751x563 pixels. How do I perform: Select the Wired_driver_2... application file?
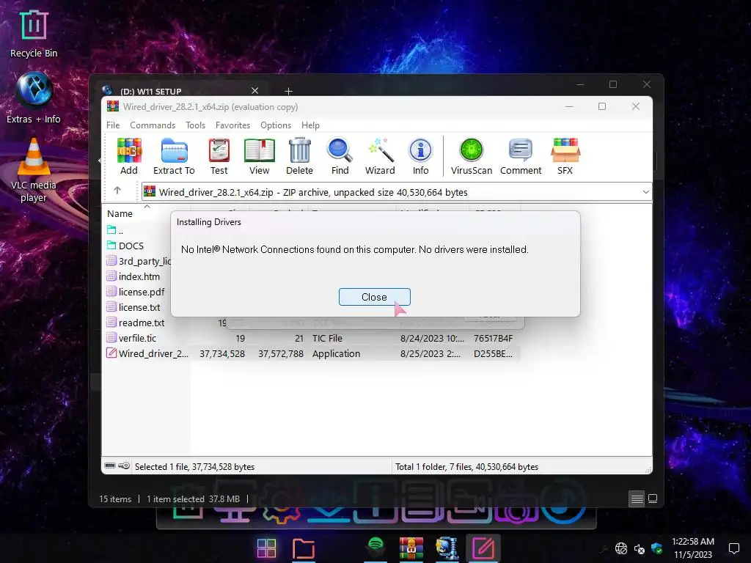(x=311, y=353)
